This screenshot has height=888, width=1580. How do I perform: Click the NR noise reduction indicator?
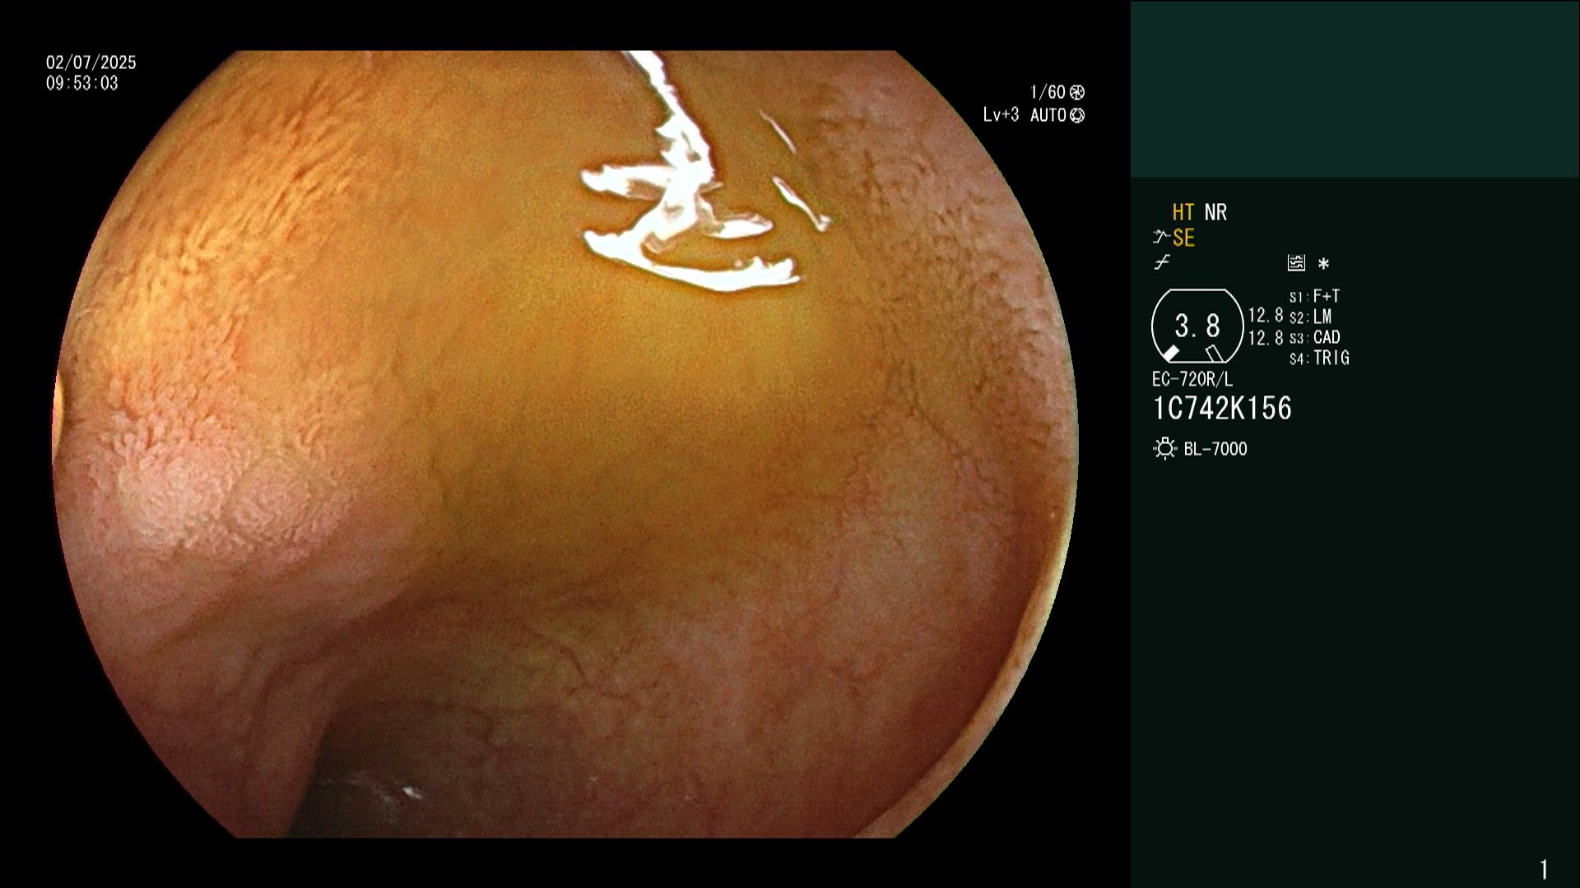[x=1215, y=212]
